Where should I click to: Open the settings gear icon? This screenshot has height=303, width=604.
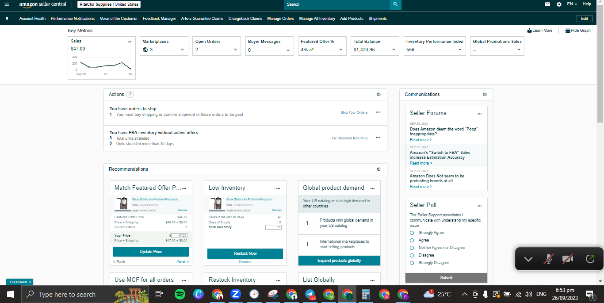coord(559,4)
